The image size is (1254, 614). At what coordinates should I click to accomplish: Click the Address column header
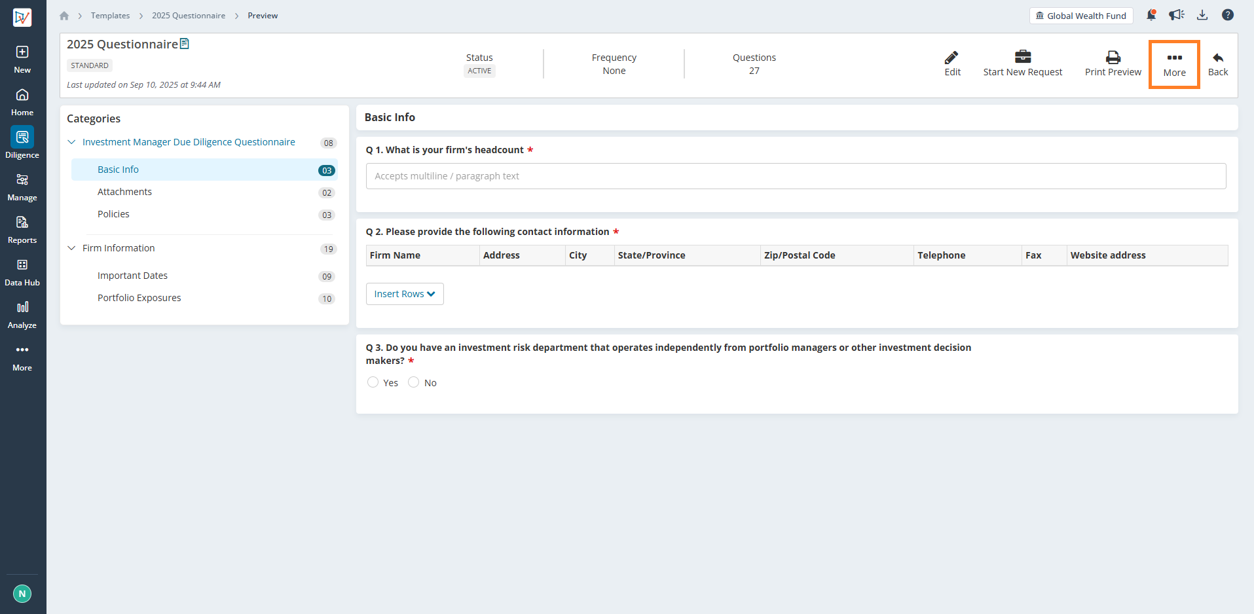pos(522,255)
